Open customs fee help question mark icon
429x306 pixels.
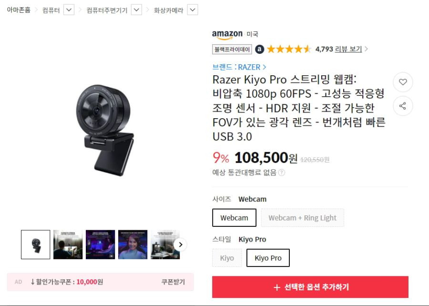pos(282,173)
